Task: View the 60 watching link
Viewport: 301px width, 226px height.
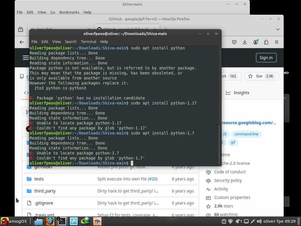Action: tap(226, 214)
